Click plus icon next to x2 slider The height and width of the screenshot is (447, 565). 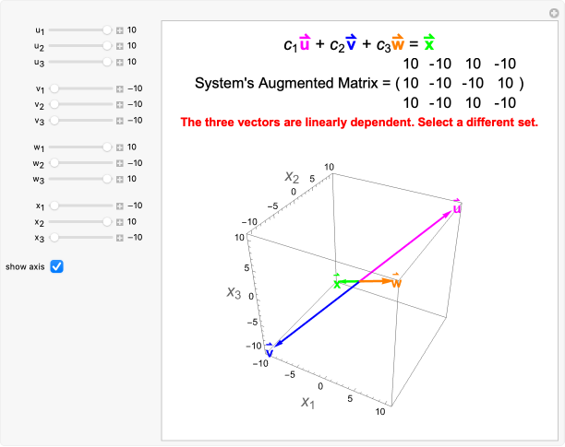coord(120,222)
